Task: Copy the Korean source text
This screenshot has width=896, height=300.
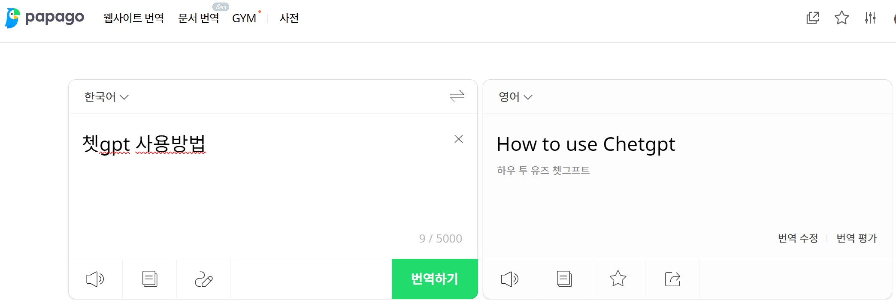Action: 149,279
